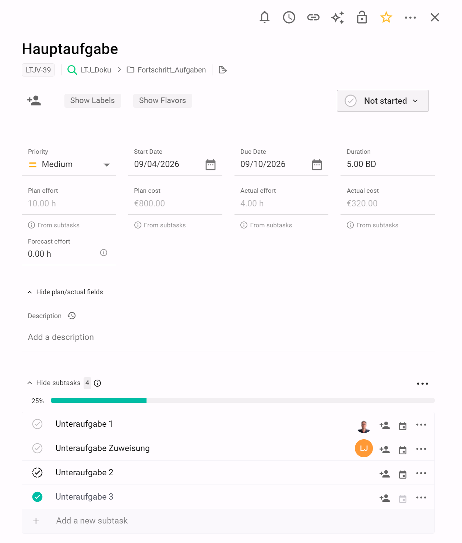Click the Actual effort info icon

(244, 225)
